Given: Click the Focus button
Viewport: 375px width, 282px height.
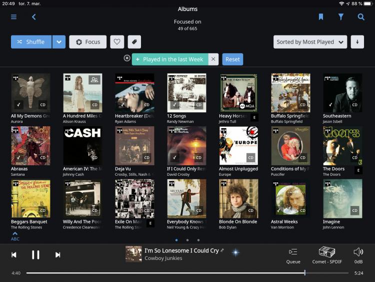Looking at the screenshot, I should 88,42.
